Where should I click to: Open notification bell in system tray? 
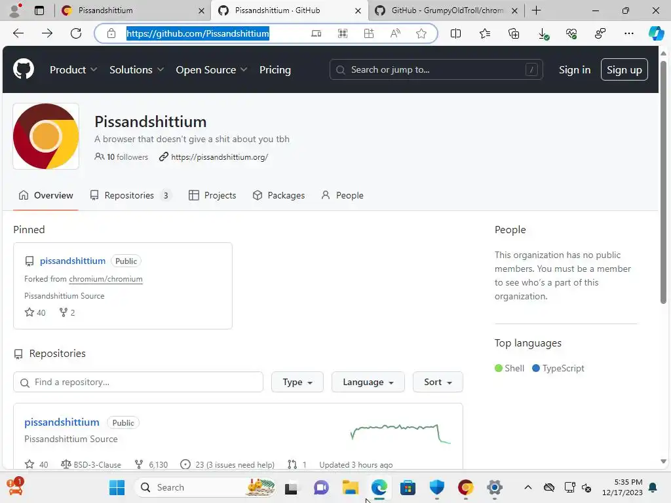[x=653, y=487]
